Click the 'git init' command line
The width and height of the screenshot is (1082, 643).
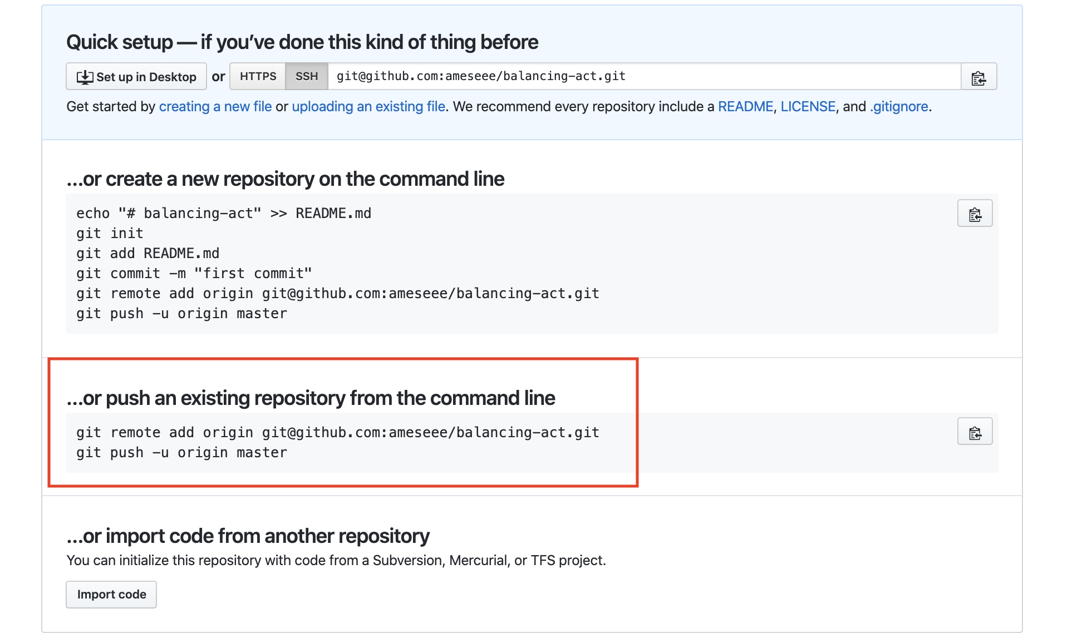click(110, 234)
